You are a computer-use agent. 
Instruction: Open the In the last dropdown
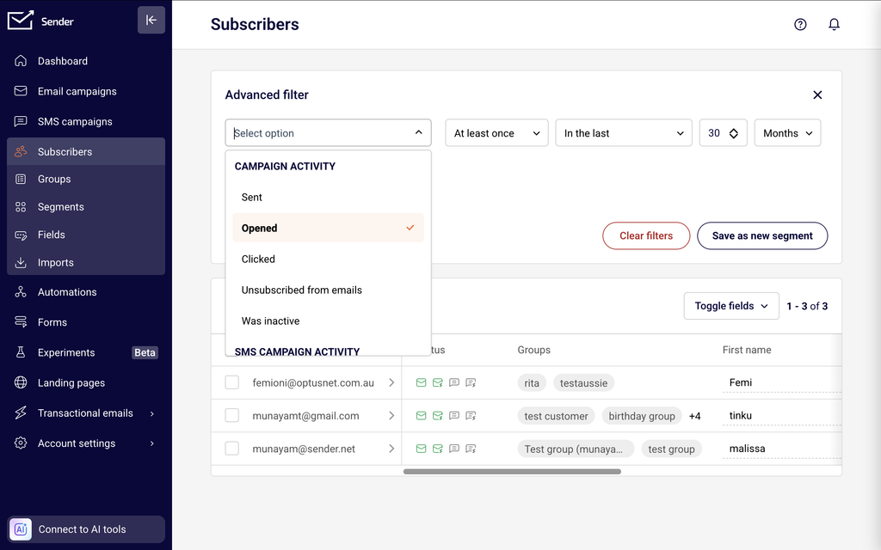click(624, 133)
